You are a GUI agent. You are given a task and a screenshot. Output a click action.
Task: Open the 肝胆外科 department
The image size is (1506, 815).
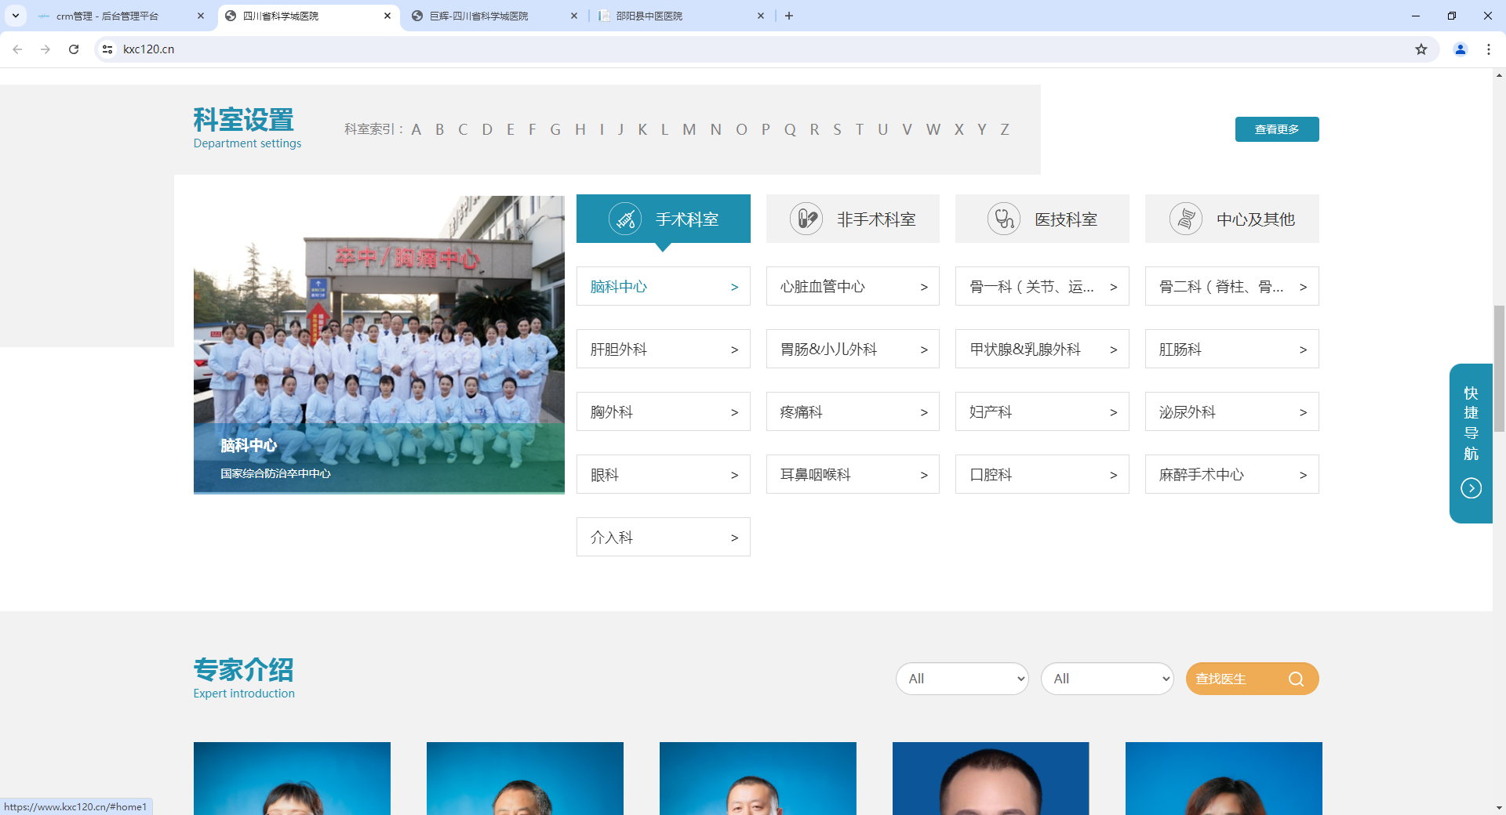(664, 349)
